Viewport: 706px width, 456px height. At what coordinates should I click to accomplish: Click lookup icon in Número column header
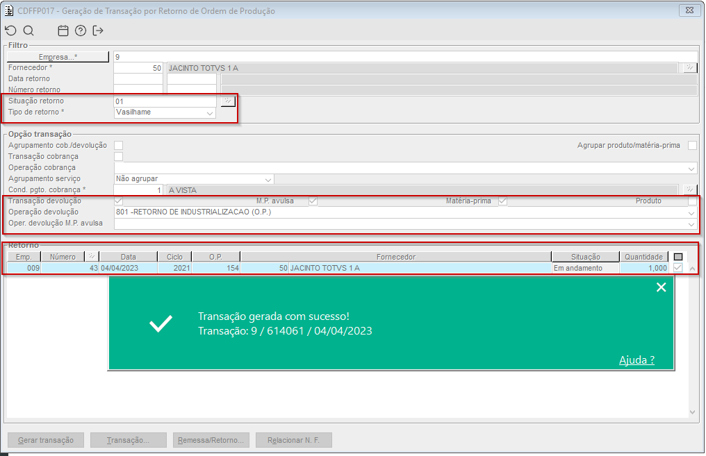[92, 256]
